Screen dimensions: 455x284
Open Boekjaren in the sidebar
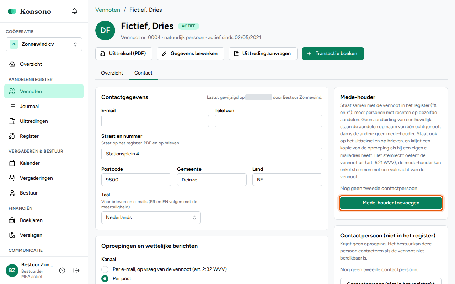(x=44, y=220)
